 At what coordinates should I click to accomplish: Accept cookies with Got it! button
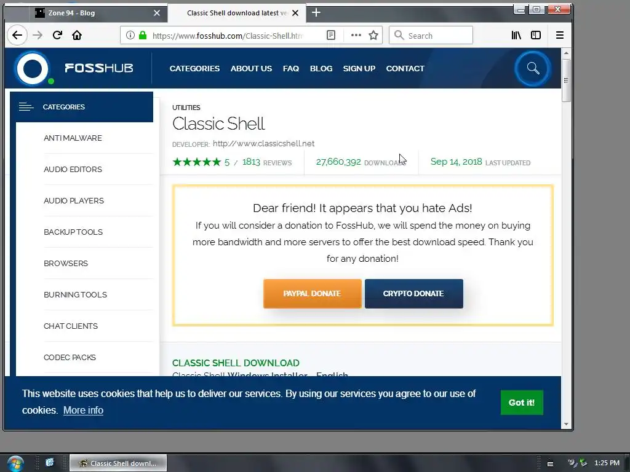[522, 403]
